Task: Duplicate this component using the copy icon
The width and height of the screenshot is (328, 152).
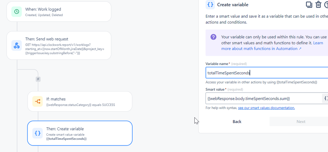Action: coord(309,5)
